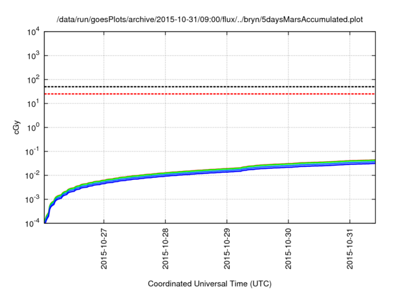
Task: Click the 10^0 y-axis tick label
Action: pos(33,128)
